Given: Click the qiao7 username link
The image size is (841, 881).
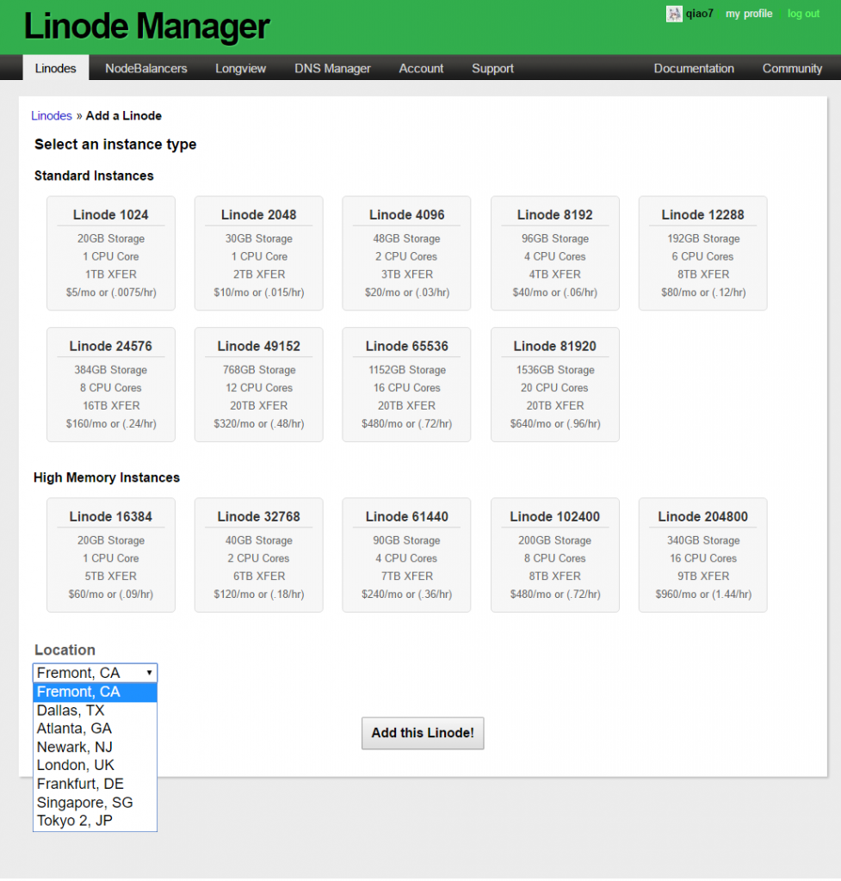Looking at the screenshot, I should click(699, 14).
